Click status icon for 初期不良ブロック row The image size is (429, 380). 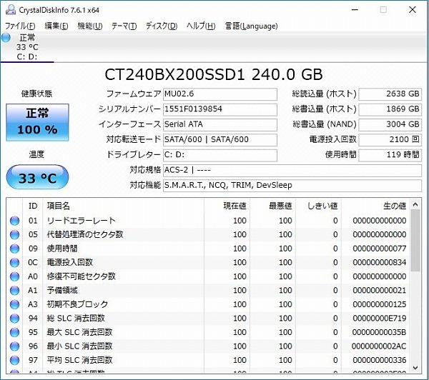pyautogui.click(x=15, y=304)
